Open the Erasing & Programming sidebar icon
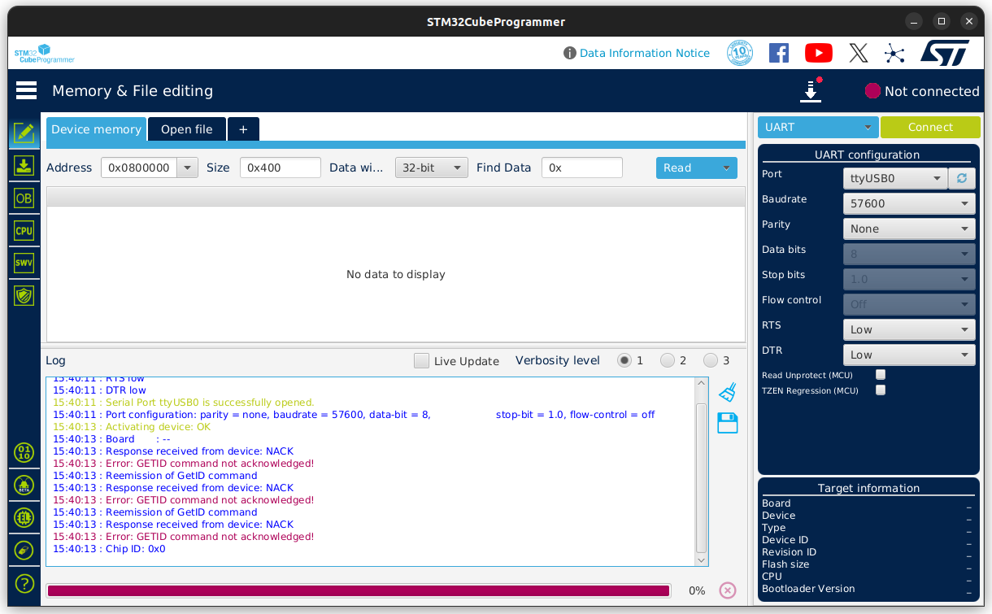Viewport: 992px width, 614px height. point(24,165)
